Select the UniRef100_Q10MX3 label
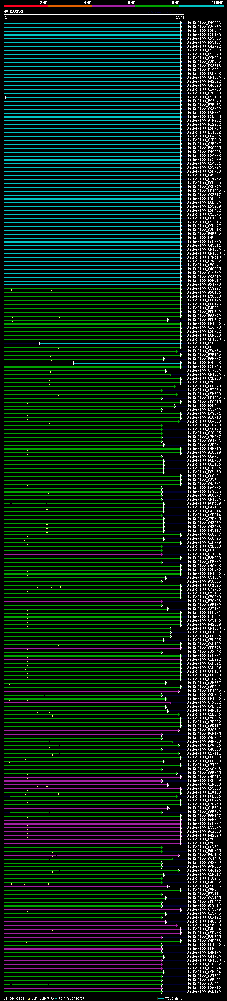The image size is (227, 1001). [204, 328]
